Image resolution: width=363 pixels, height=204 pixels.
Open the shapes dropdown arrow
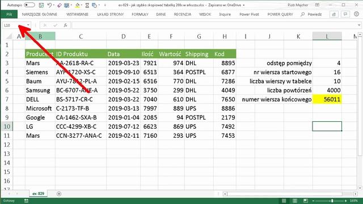click(99, 5)
